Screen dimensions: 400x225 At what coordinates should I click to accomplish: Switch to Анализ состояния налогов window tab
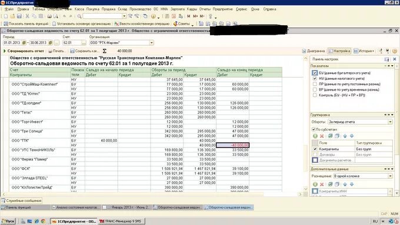76,207
